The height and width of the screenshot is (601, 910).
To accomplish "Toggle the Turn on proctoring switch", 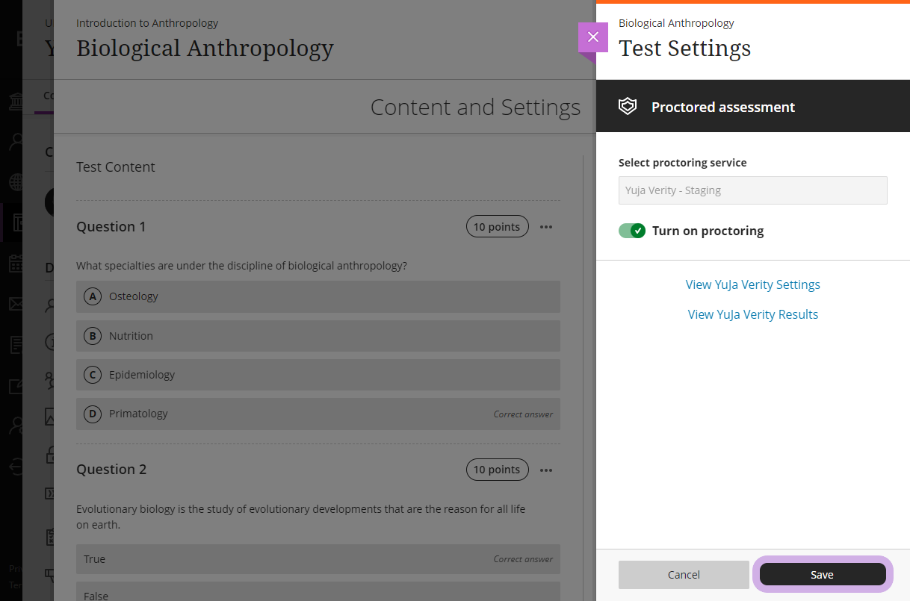I will [x=632, y=231].
